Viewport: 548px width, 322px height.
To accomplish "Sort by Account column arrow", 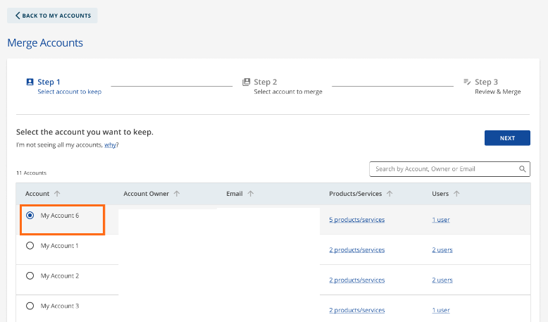I will (x=57, y=194).
